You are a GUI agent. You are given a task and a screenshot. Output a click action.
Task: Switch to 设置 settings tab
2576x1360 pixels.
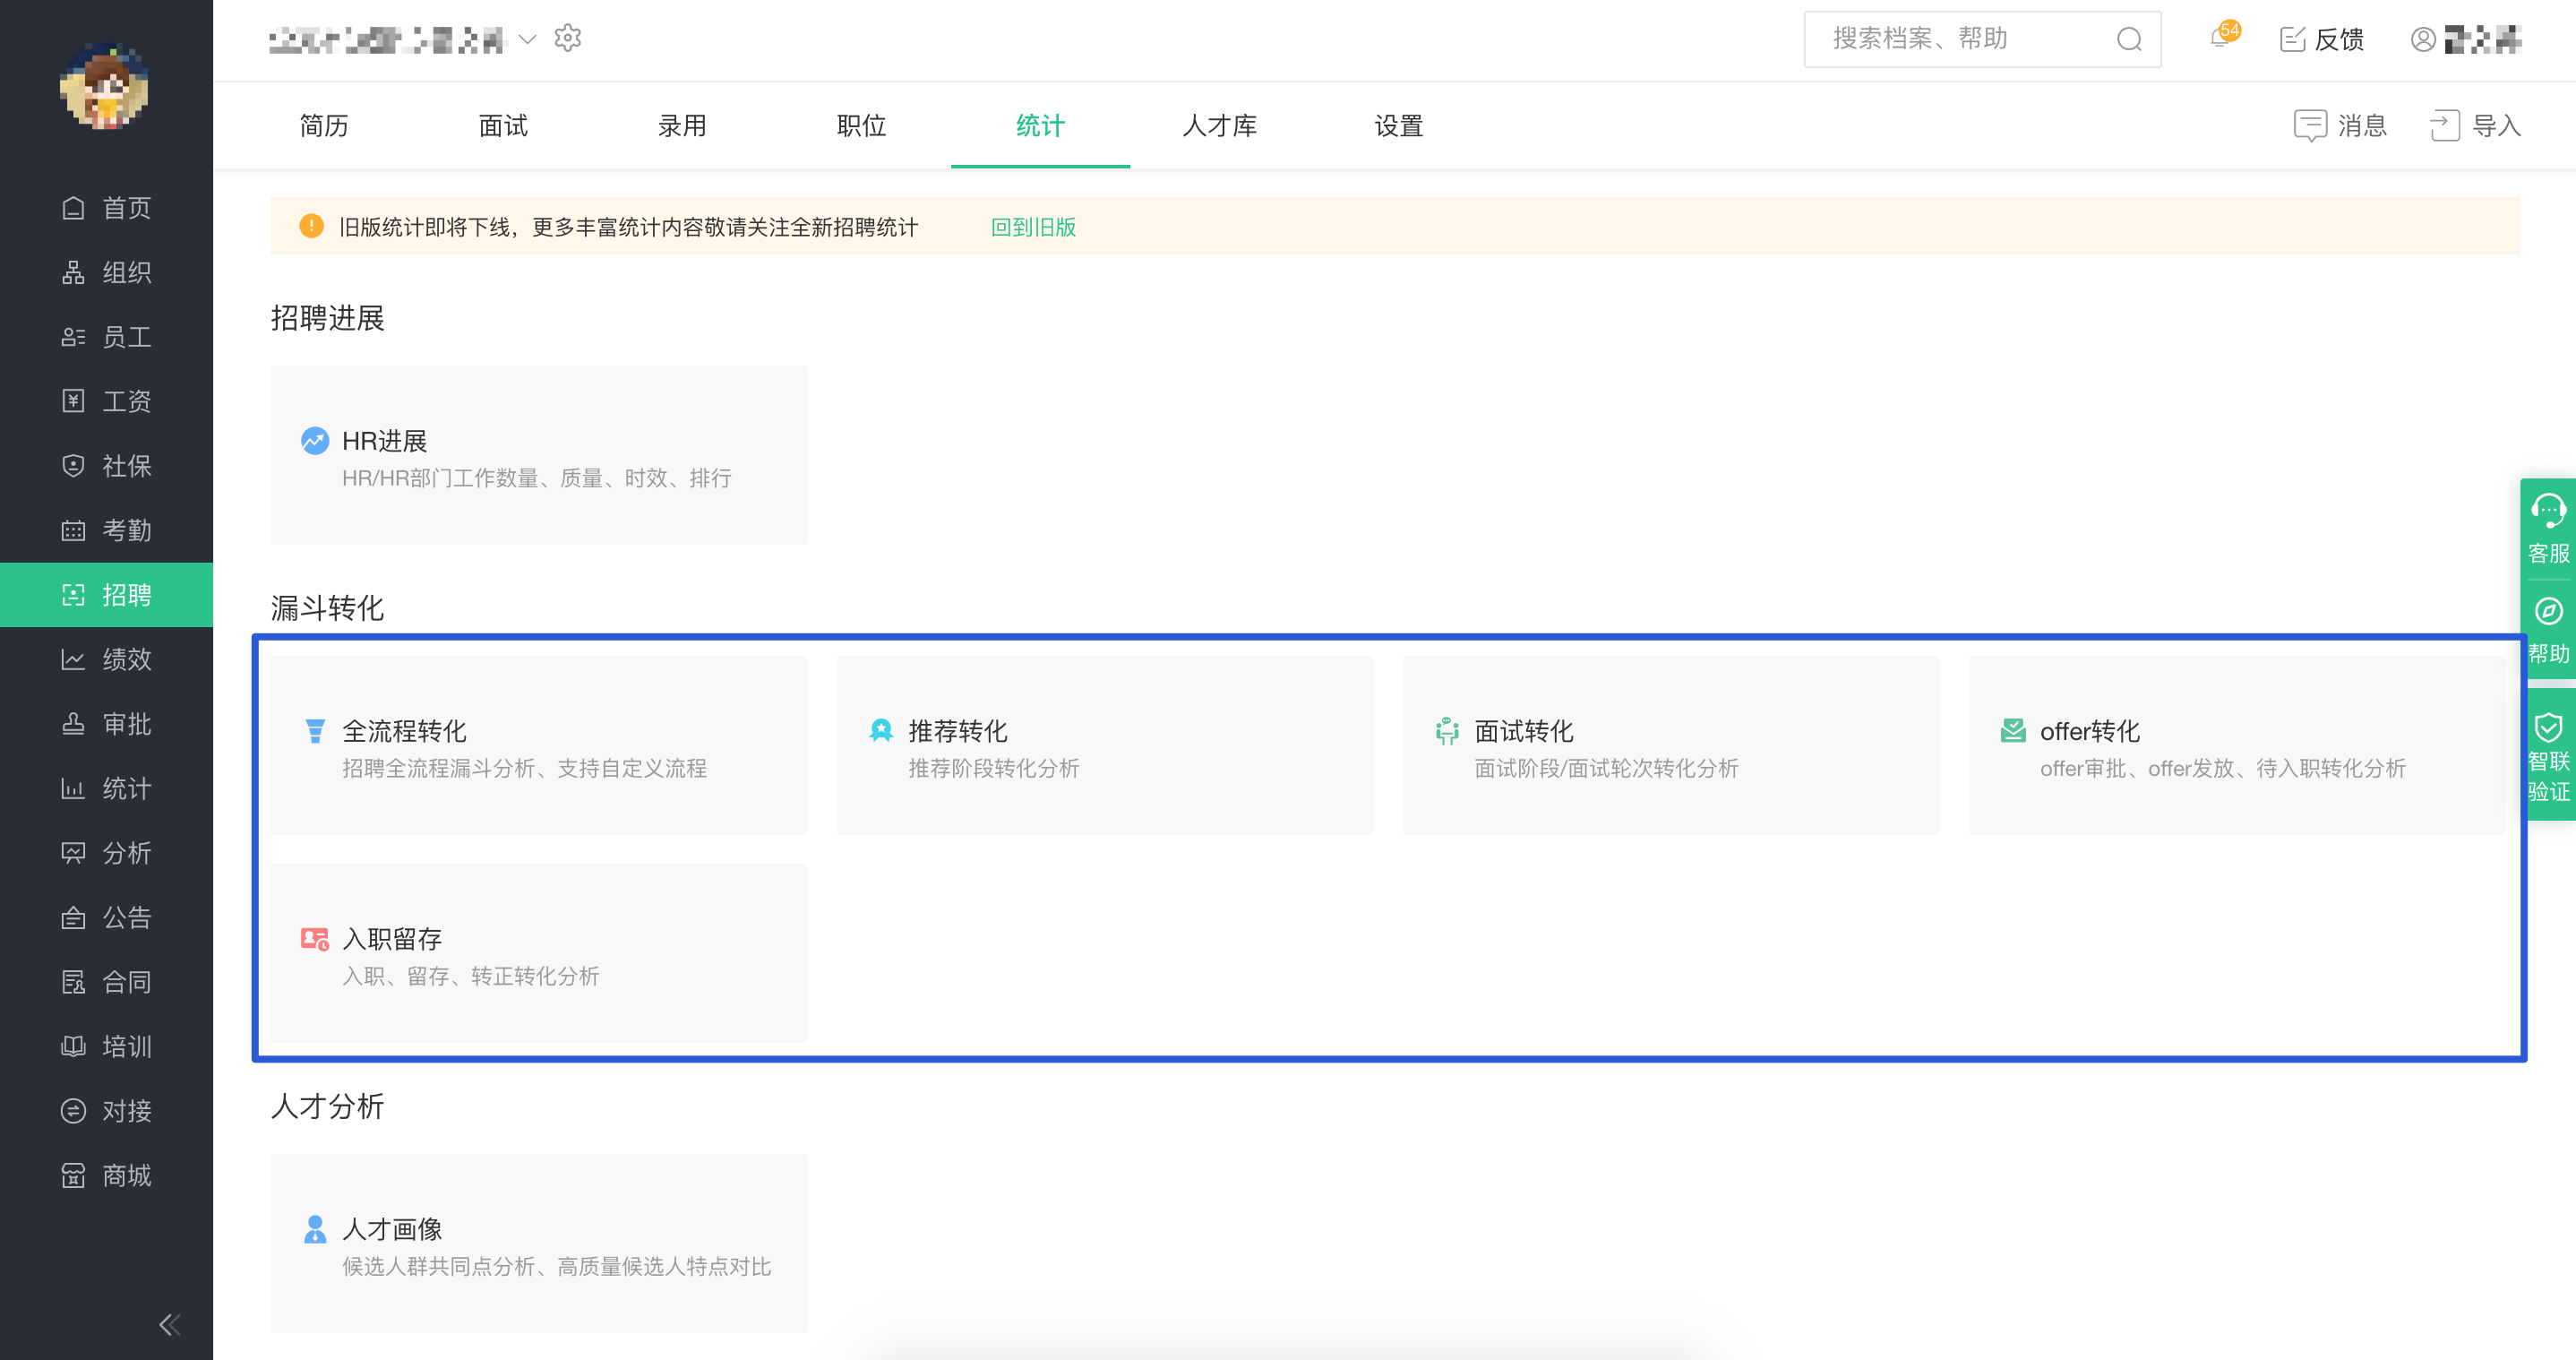pos(1398,126)
